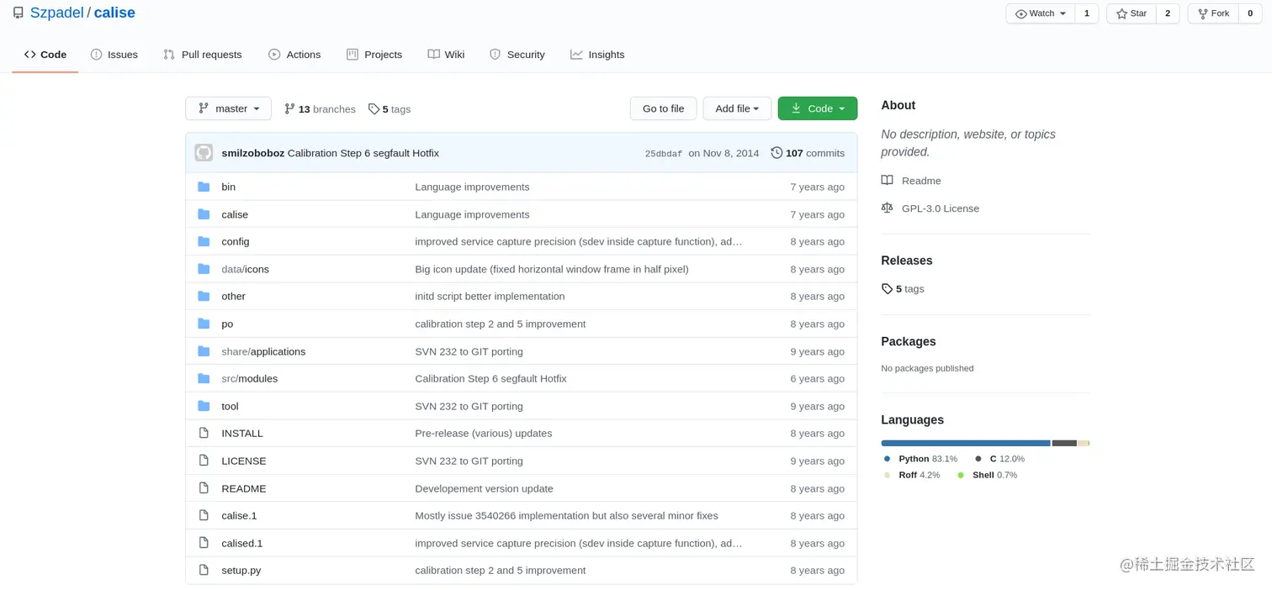Open the INSTALL file name
This screenshot has height=590, width=1272.
pos(242,433)
